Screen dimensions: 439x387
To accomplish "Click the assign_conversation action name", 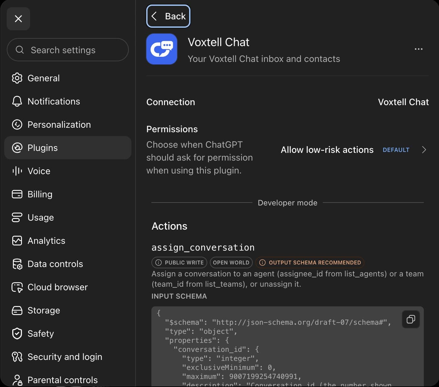I will tap(203, 247).
